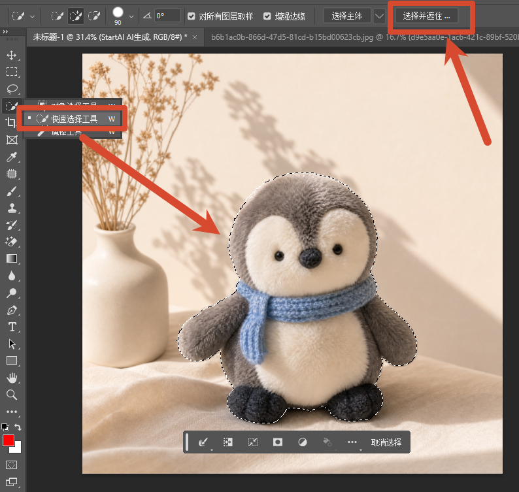This screenshot has width=519, height=492.
Task: Click the red foreground color swatch
Action: click(8, 440)
